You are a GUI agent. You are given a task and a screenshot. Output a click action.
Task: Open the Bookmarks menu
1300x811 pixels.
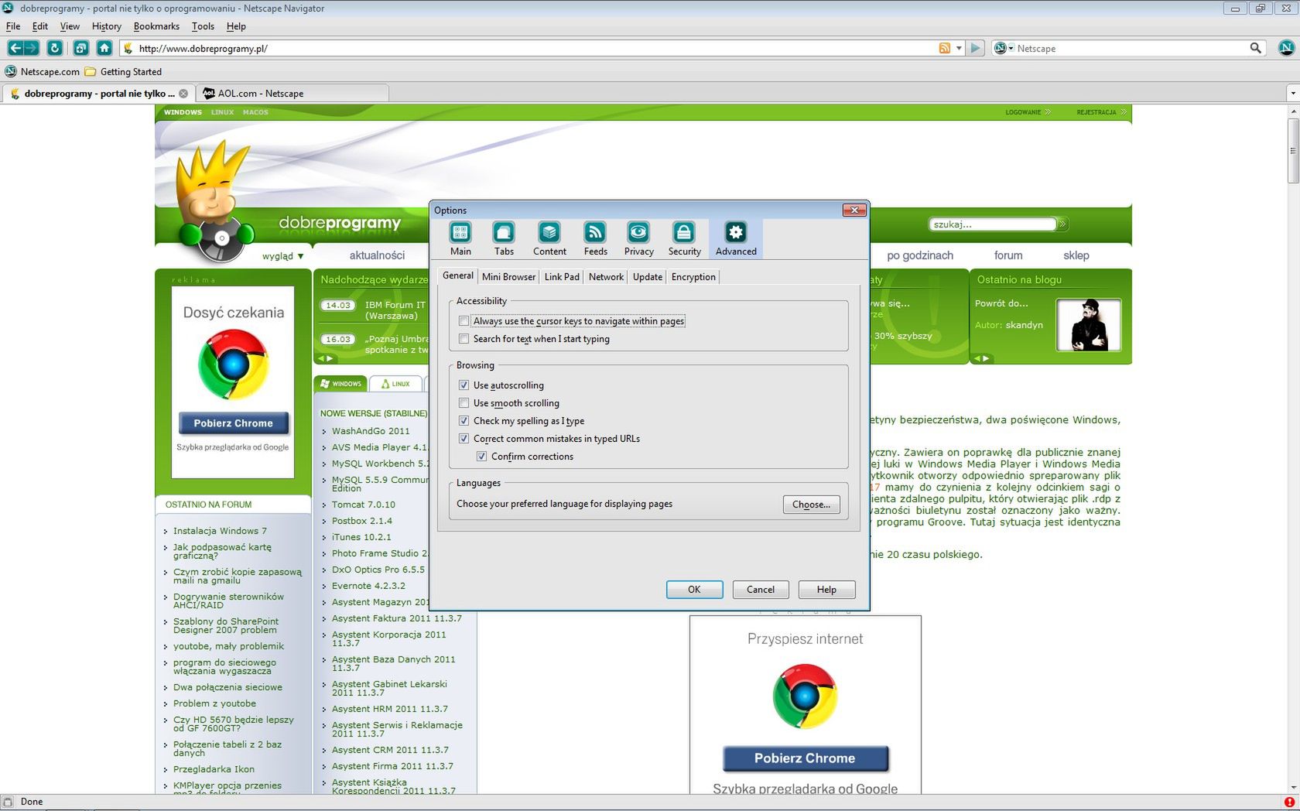click(156, 26)
